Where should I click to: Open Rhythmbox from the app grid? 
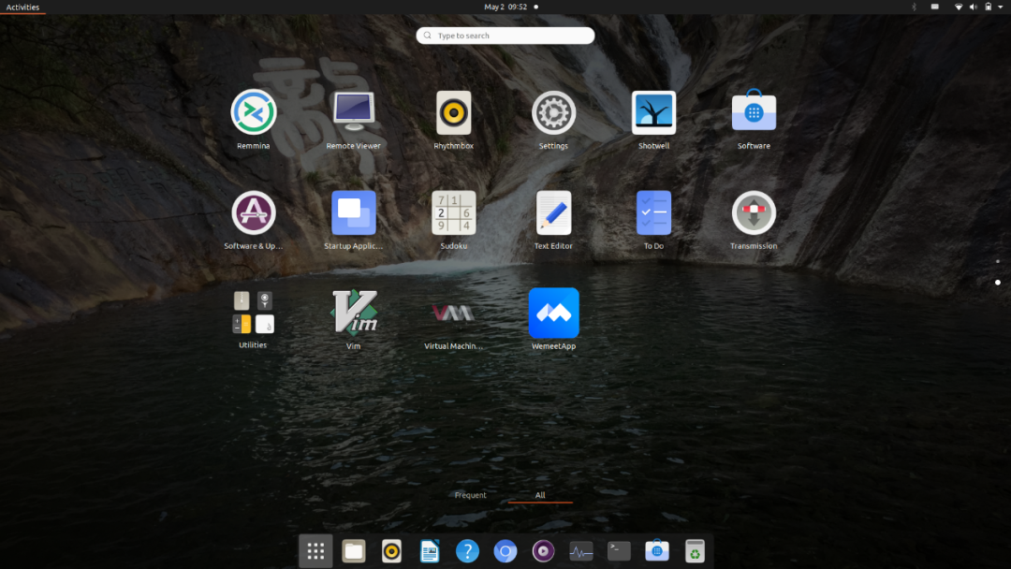click(x=453, y=119)
